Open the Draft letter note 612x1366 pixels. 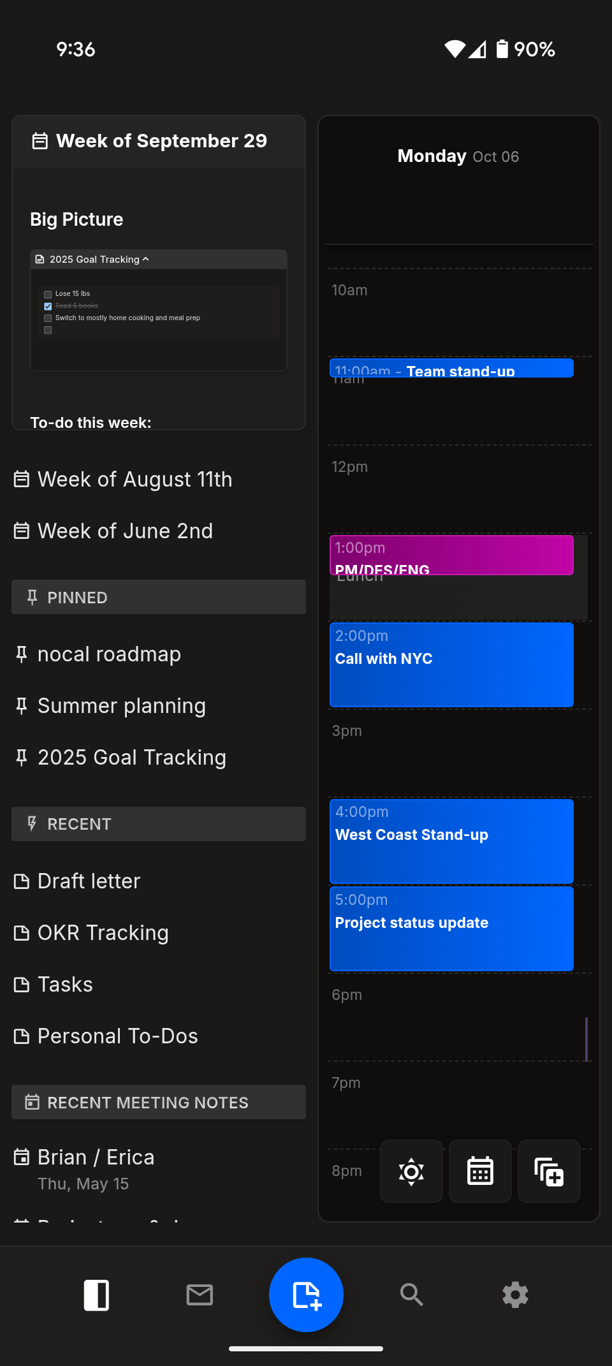[x=89, y=881]
